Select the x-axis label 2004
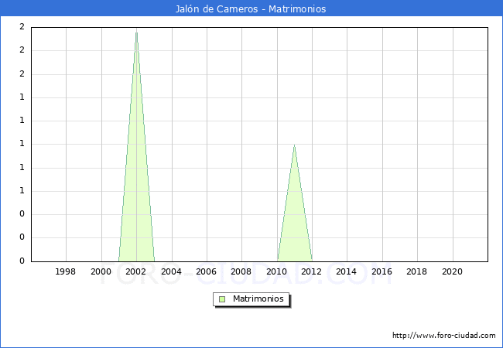The height and width of the screenshot is (348, 503). (171, 271)
